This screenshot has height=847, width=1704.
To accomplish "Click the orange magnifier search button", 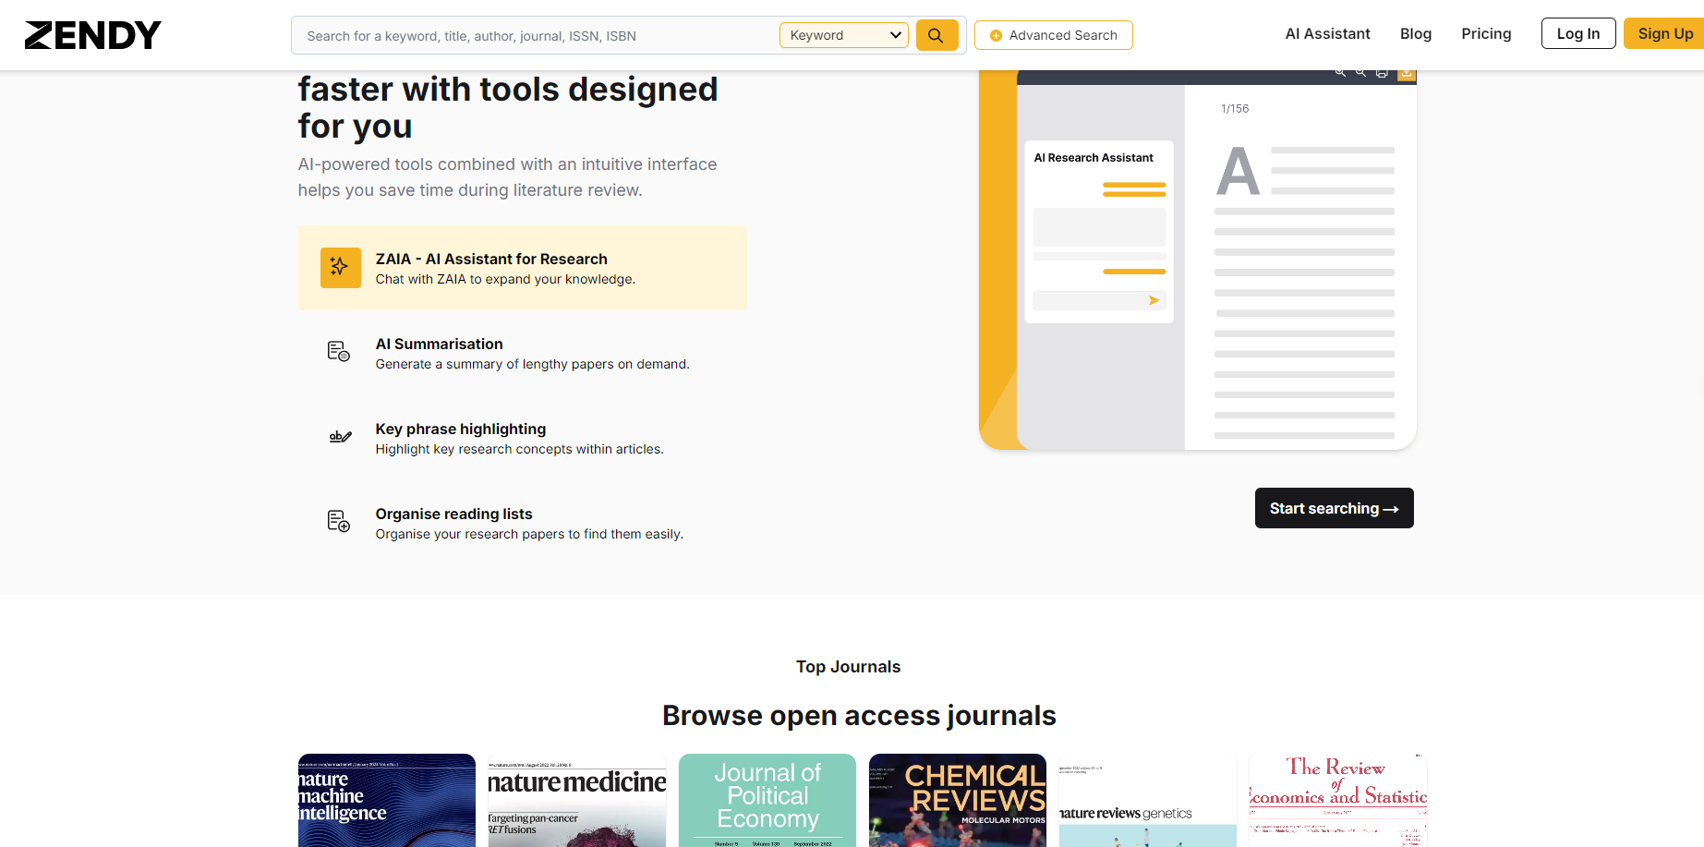I will click(x=937, y=35).
